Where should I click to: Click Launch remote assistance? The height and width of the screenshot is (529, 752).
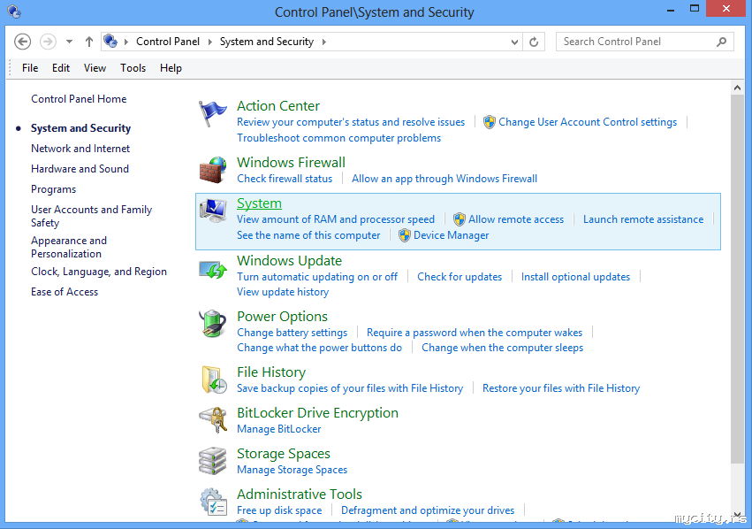click(643, 219)
